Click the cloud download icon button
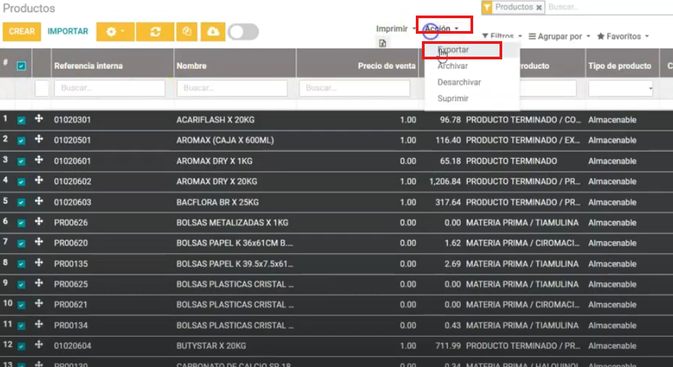The image size is (673, 367). click(x=213, y=32)
